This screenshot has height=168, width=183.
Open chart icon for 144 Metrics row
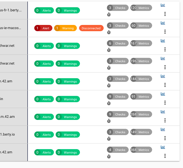pyautogui.click(x=163, y=76)
